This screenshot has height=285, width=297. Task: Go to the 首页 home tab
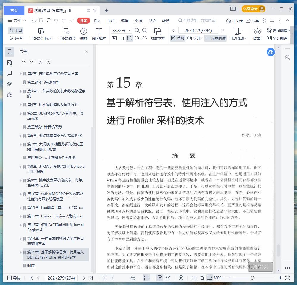[14, 10]
